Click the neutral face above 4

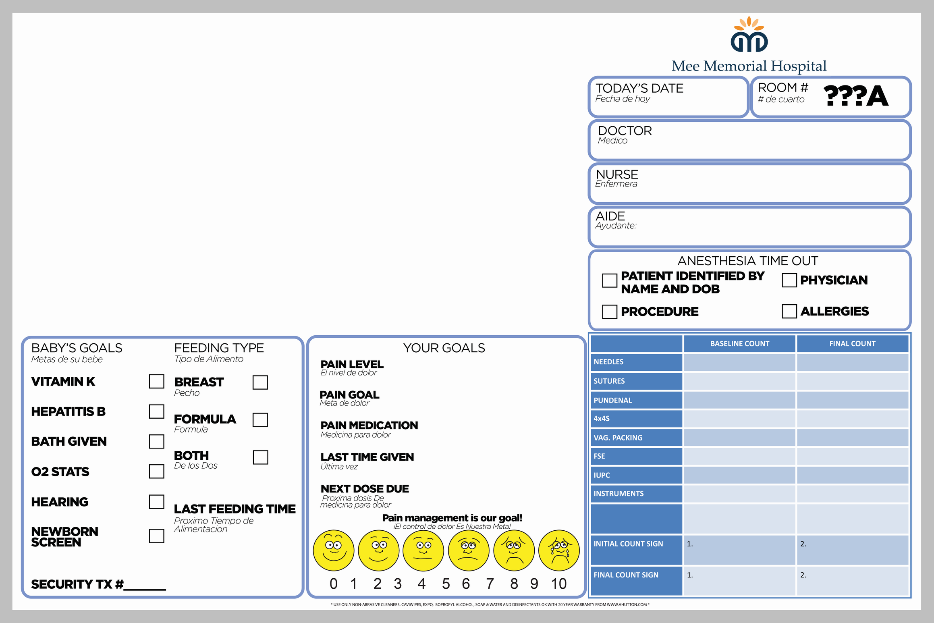tap(423, 550)
